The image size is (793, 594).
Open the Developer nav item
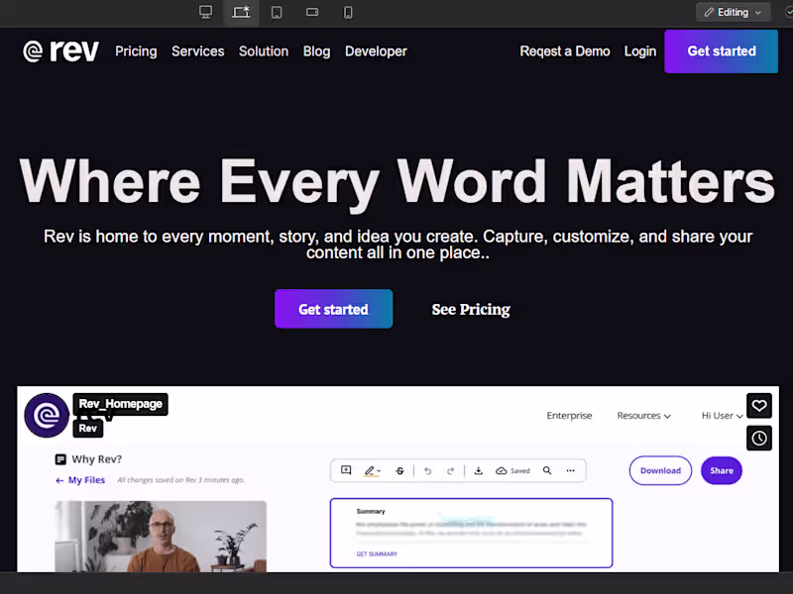[376, 51]
